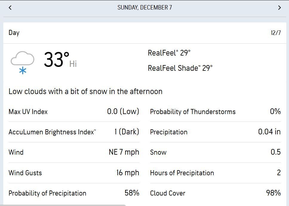Select the Day card header label
289x206 pixels.
(14, 33)
